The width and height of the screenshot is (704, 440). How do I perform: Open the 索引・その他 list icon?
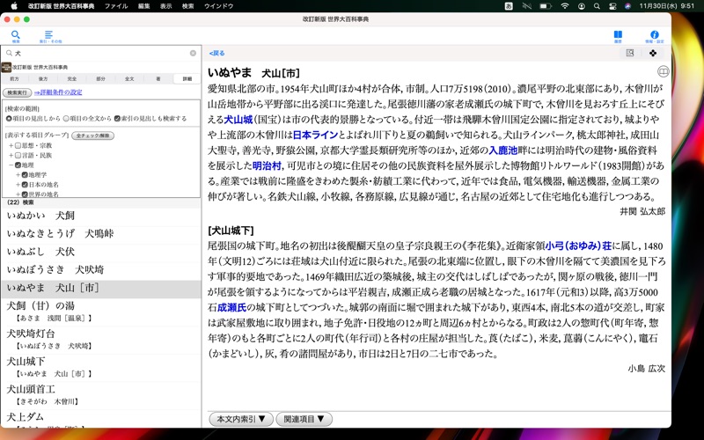49,34
